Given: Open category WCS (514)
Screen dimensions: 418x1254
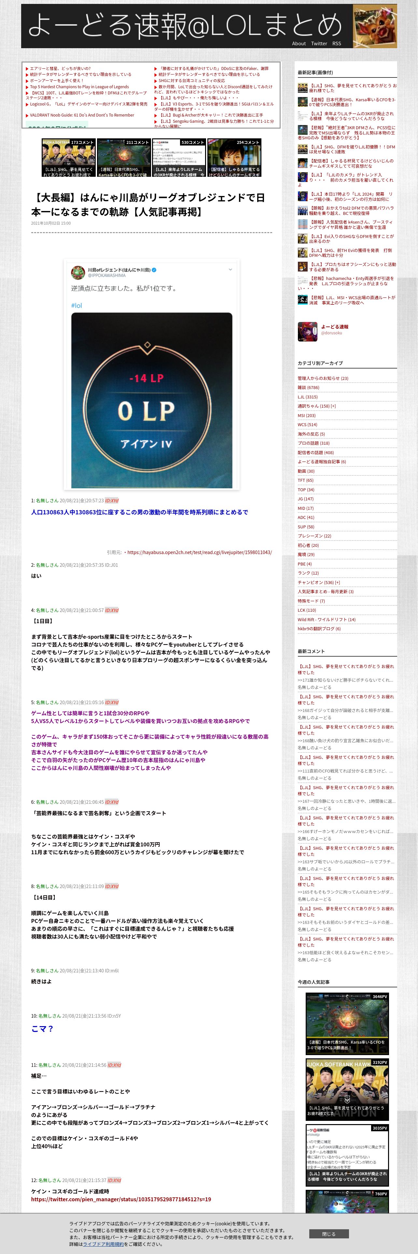Looking at the screenshot, I should pyautogui.click(x=308, y=425).
